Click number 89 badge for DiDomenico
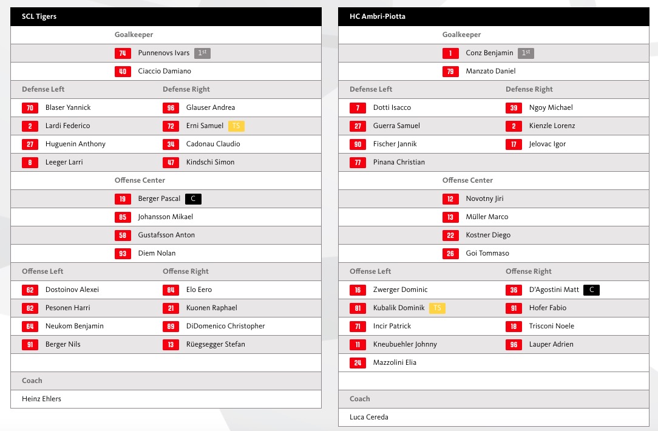Screen dimensions: 658x431 point(171,327)
